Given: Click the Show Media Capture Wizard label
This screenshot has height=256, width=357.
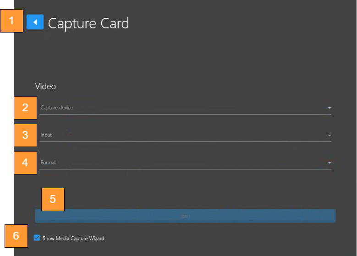Looking at the screenshot, I should 73,239.
